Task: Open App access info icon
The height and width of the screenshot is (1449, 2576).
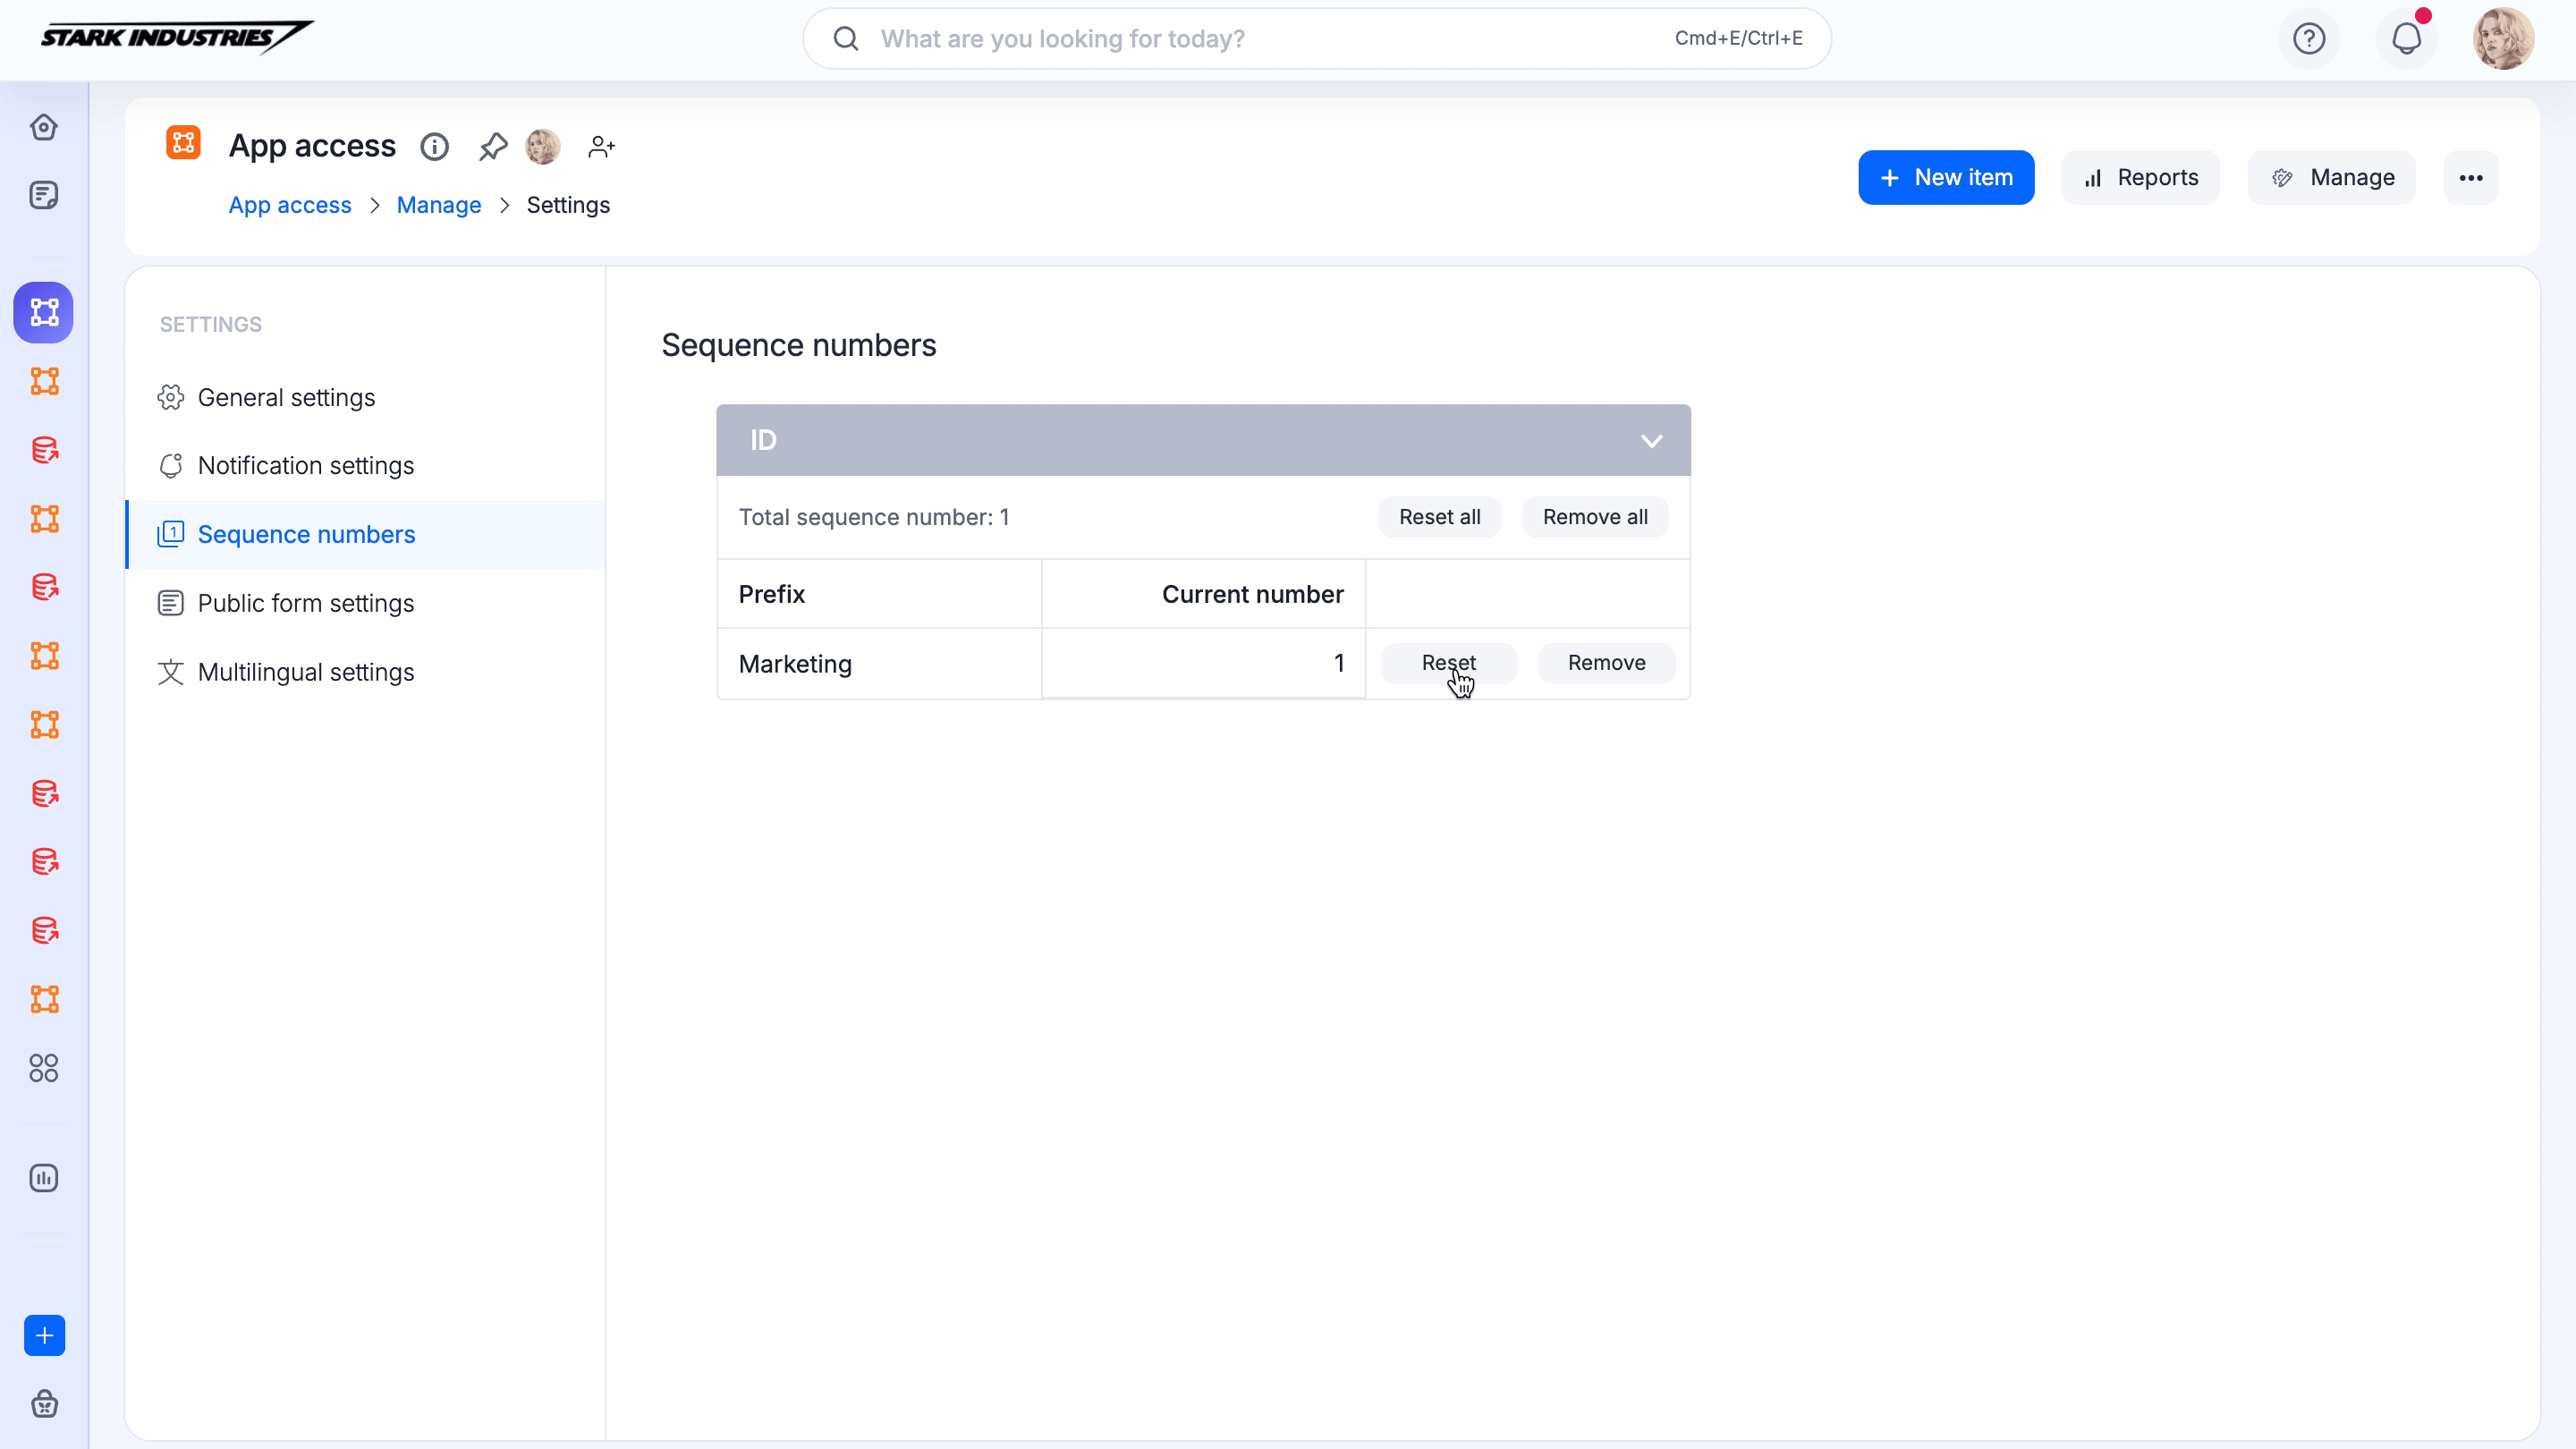Action: click(x=434, y=147)
